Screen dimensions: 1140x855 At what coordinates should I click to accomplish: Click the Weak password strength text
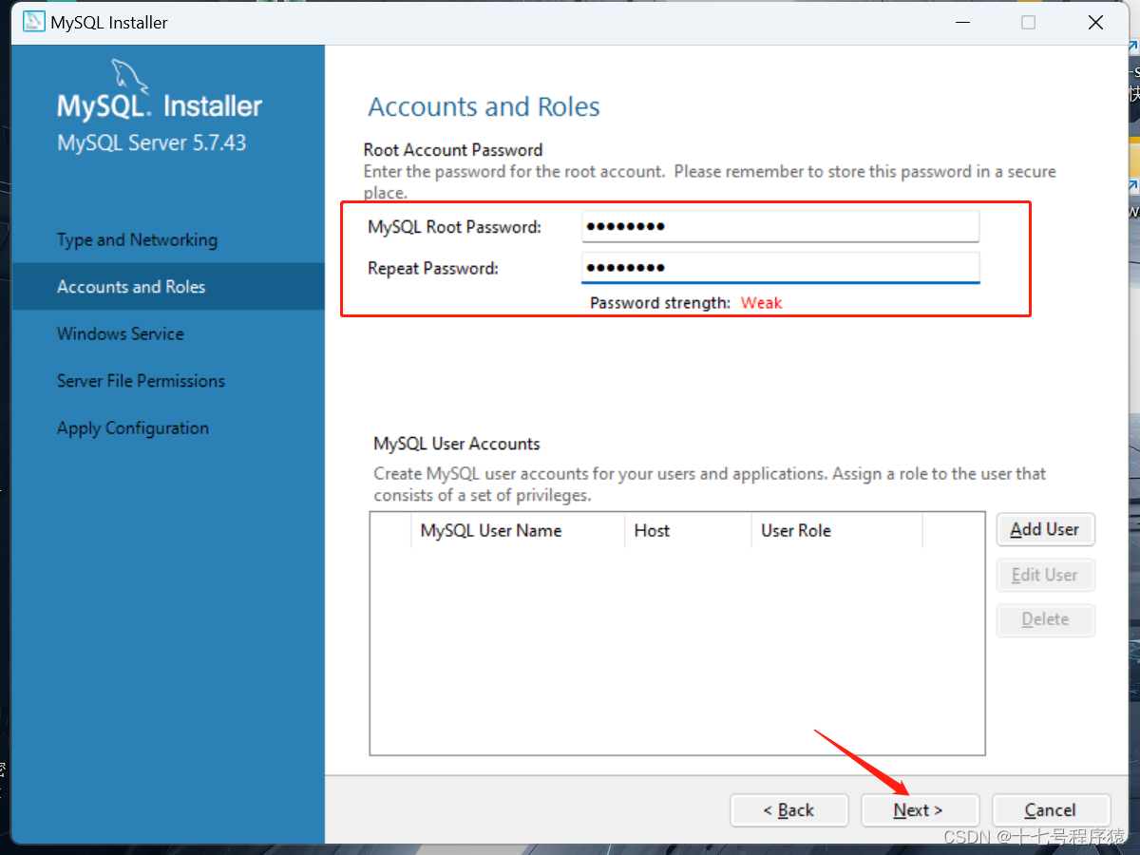761,303
